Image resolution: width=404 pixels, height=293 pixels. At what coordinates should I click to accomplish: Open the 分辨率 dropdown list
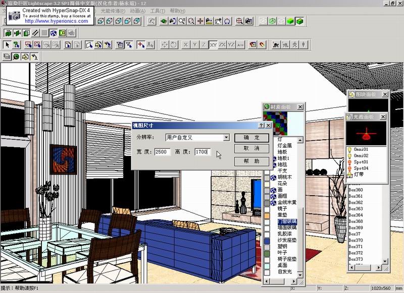(x=226, y=137)
